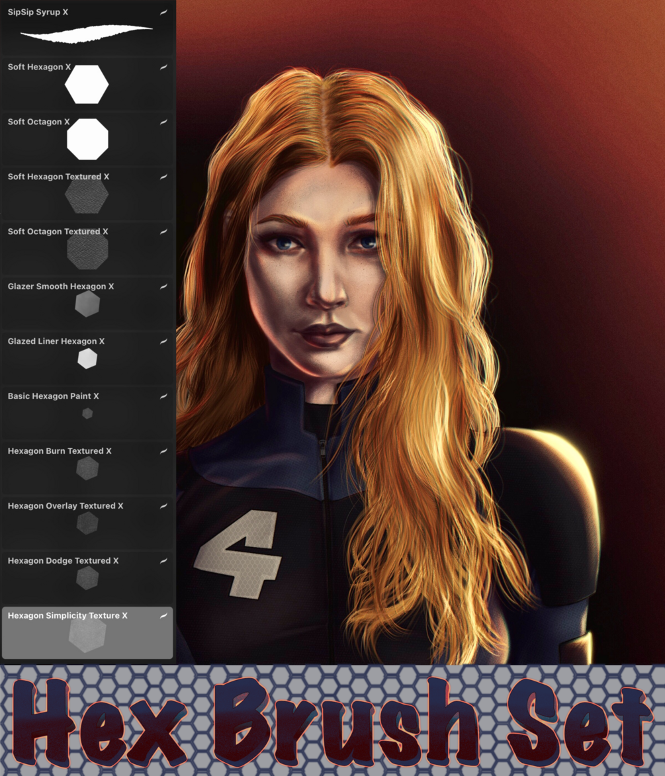
Task: Select the Glazed Liner Hexagon X brush
Action: pyautogui.click(x=87, y=359)
